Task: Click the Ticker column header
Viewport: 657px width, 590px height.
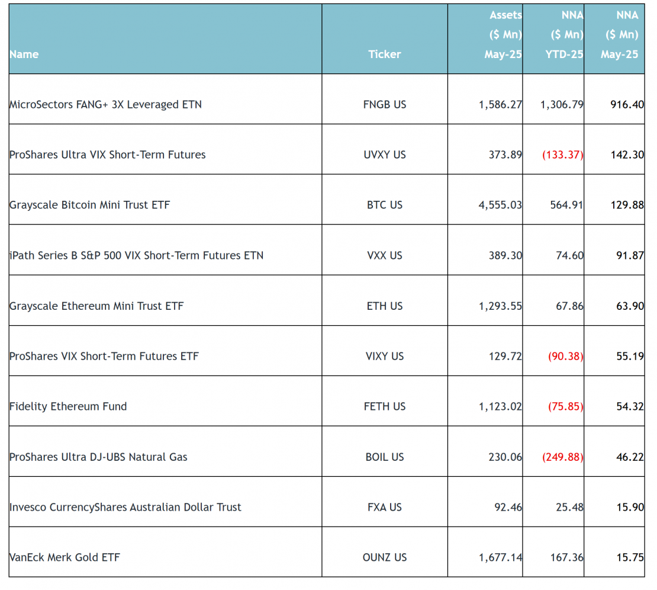Action: point(384,54)
